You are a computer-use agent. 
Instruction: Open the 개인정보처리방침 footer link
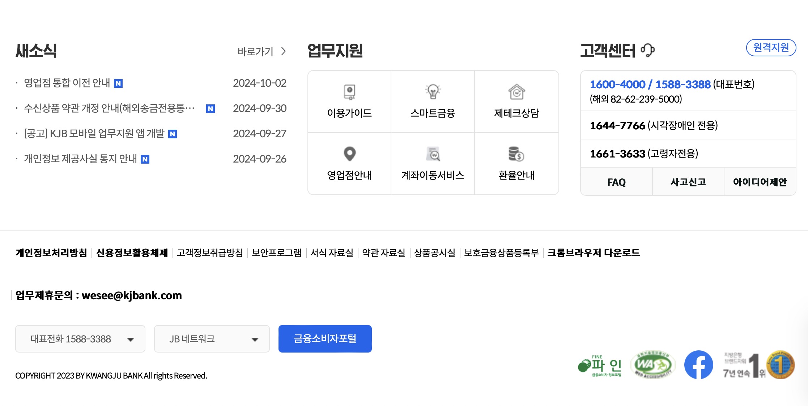[x=51, y=252]
